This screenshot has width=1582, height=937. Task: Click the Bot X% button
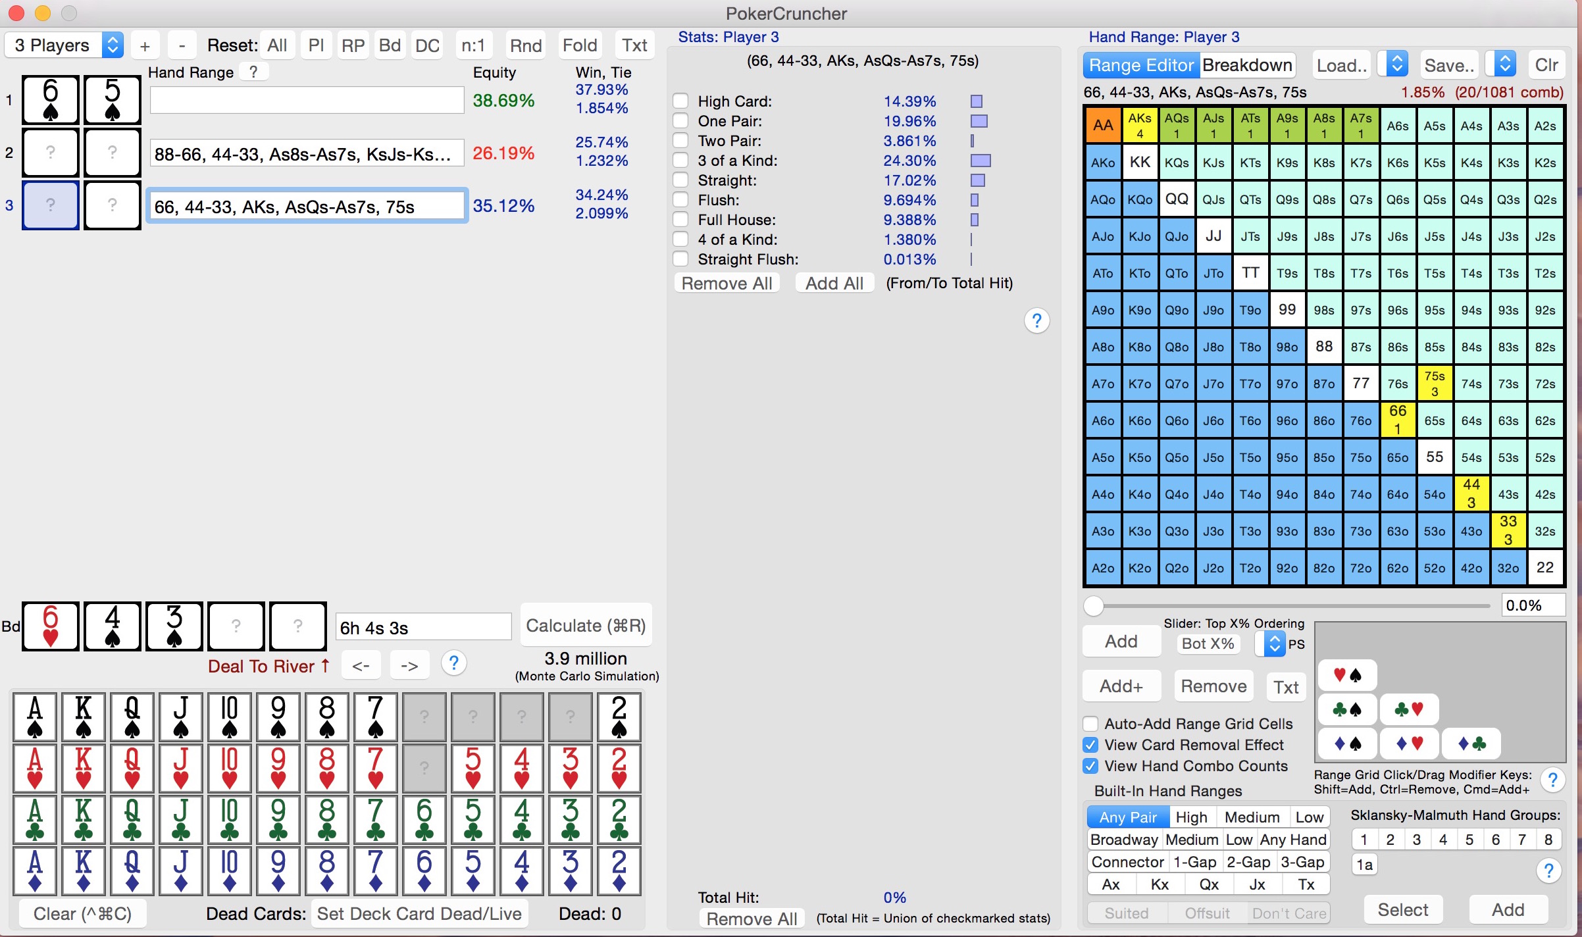pos(1208,644)
